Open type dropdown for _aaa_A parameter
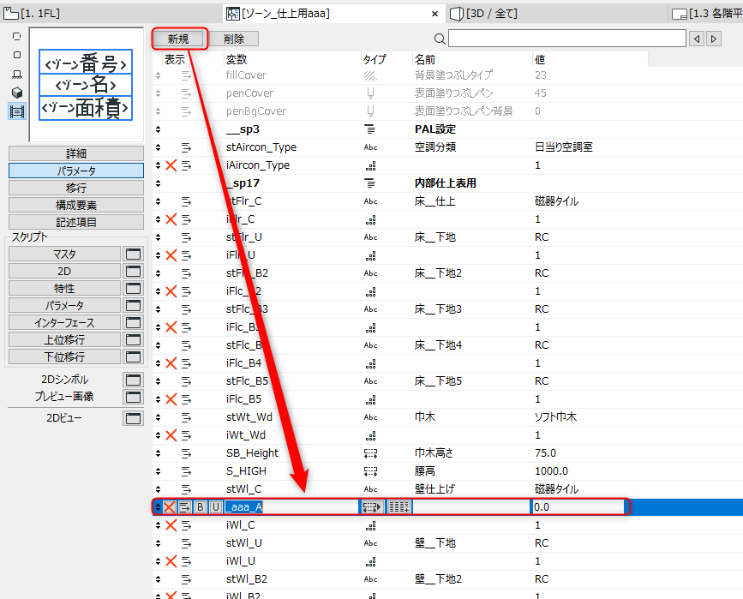 click(x=372, y=507)
